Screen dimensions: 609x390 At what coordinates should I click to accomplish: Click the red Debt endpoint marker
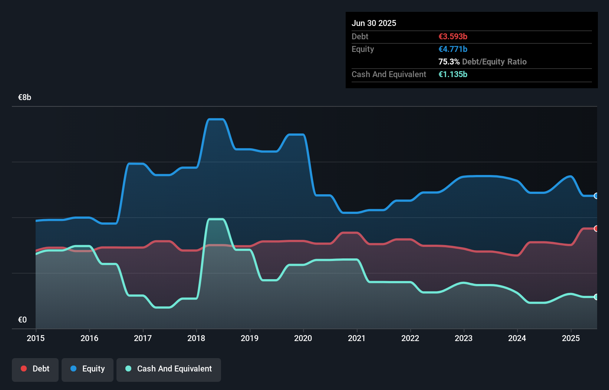coord(596,228)
